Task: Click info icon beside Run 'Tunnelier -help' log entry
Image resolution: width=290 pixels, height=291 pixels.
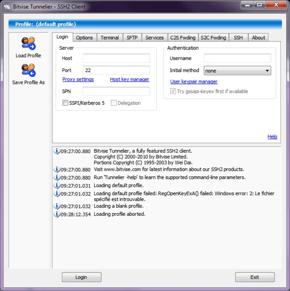Action: pos(57,178)
